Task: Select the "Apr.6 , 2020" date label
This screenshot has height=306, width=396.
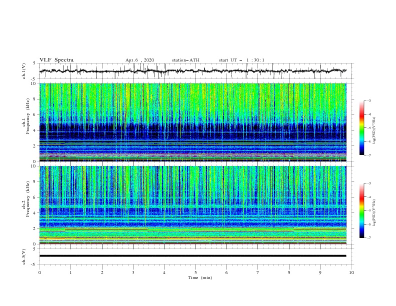Action: [x=139, y=60]
